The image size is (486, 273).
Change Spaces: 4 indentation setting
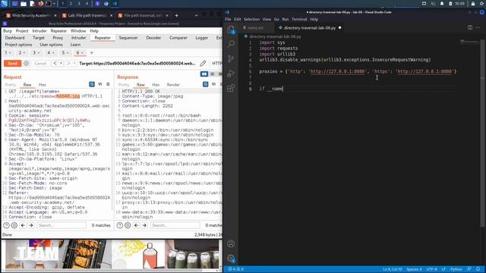tap(414, 269)
